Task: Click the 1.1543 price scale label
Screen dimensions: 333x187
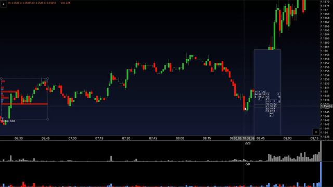Action: (x=325, y=120)
